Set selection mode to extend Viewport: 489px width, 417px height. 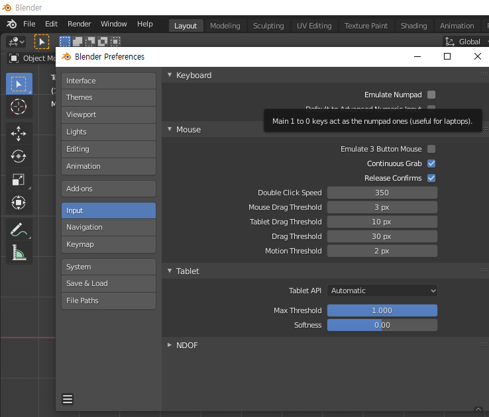click(78, 42)
